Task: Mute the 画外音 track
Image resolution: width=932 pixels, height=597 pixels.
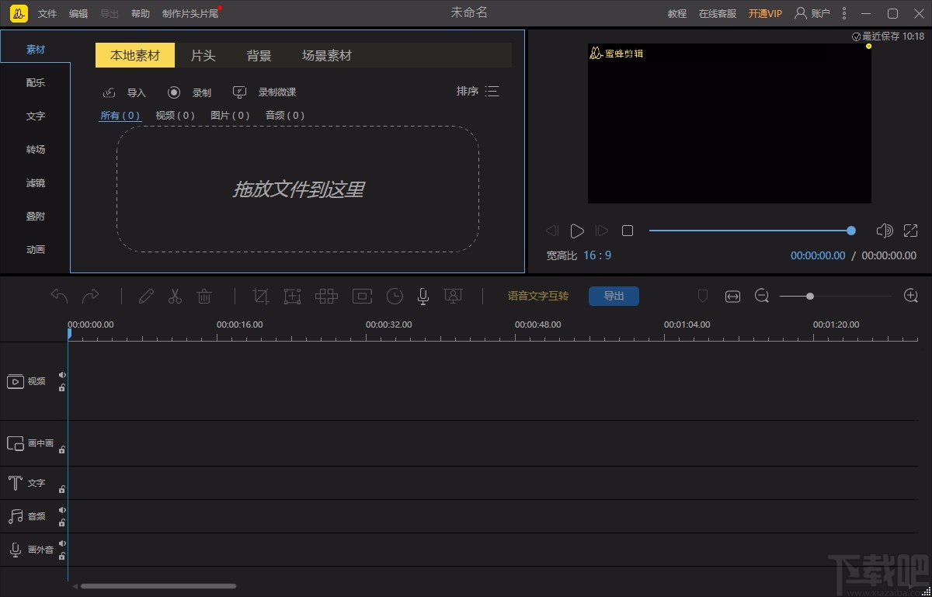Action: pos(61,544)
